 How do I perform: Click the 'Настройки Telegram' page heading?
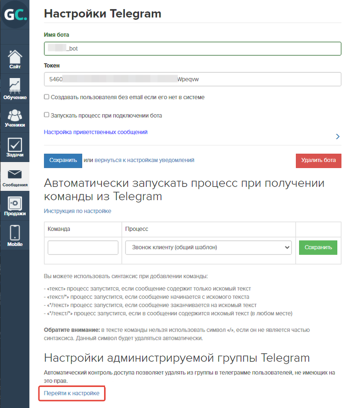click(102, 13)
